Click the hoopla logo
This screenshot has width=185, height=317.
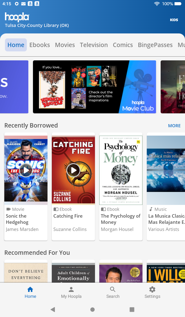(17, 17)
